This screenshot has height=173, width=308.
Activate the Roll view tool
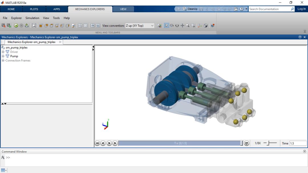177,26
